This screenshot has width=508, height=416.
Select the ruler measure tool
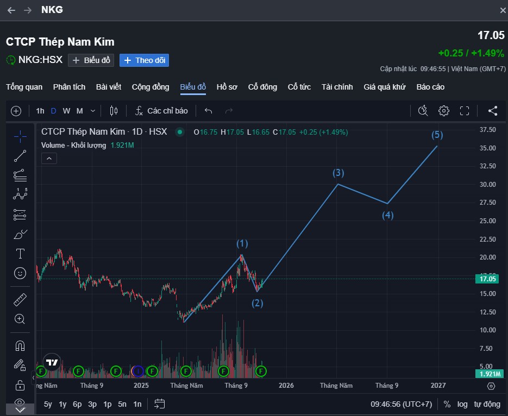click(20, 299)
